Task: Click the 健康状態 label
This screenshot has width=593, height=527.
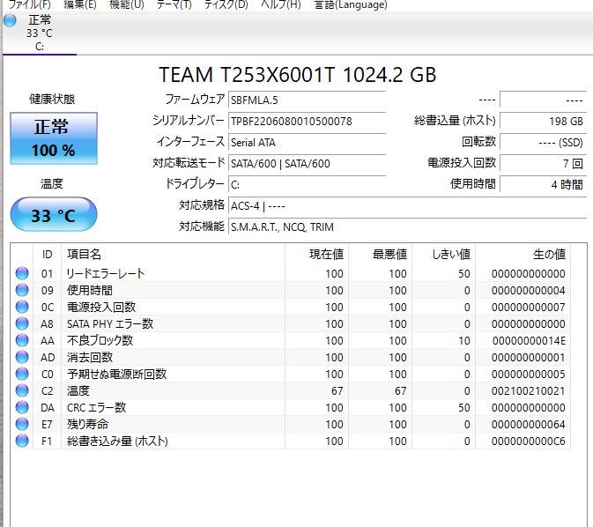Action: (52, 99)
